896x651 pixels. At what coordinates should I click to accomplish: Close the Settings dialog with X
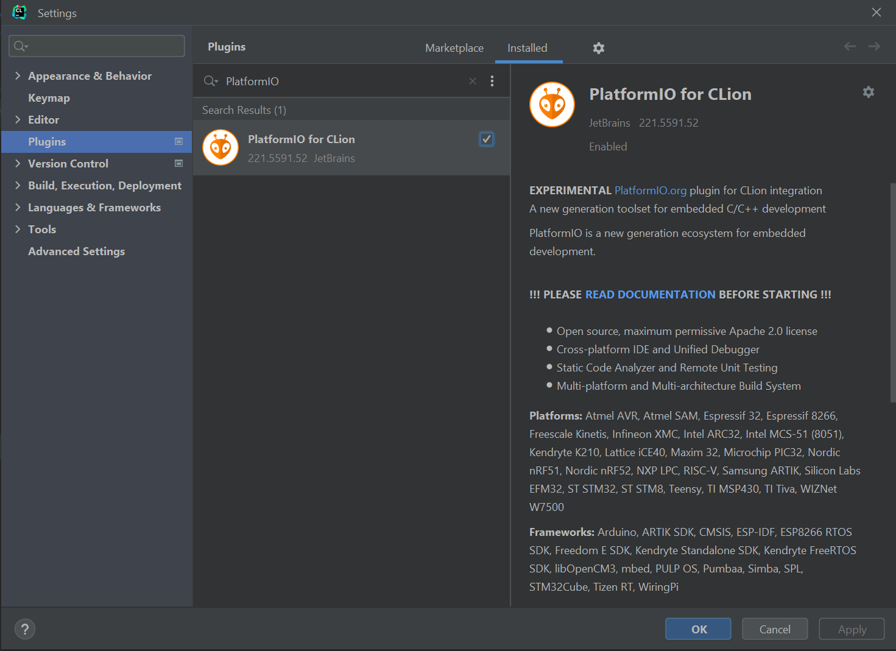(x=877, y=12)
